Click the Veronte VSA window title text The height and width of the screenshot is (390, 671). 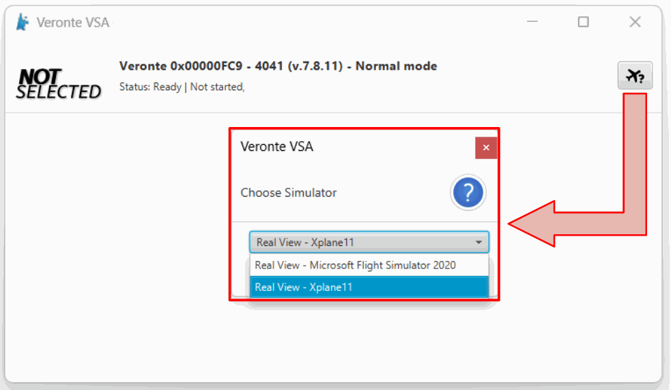[73, 23]
